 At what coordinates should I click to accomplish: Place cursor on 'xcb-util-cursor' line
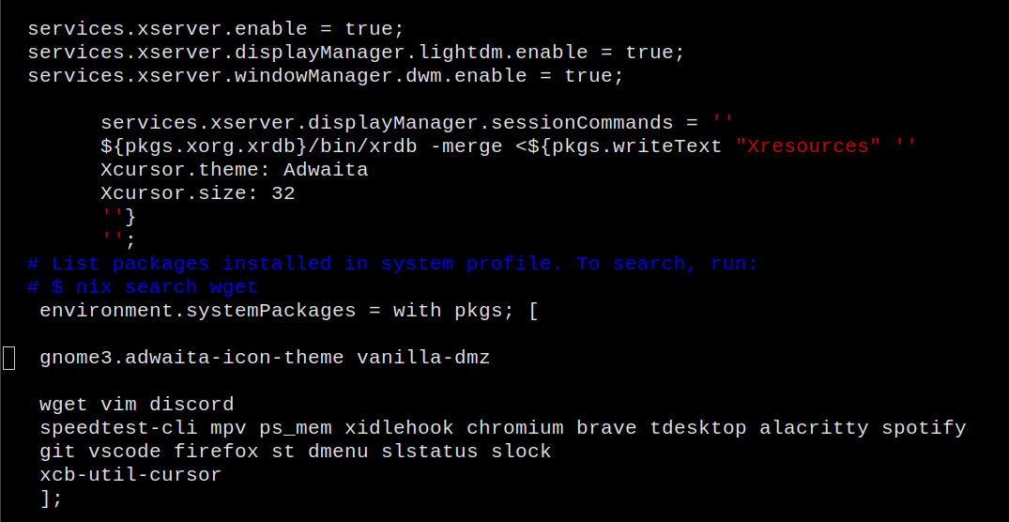tap(130, 476)
